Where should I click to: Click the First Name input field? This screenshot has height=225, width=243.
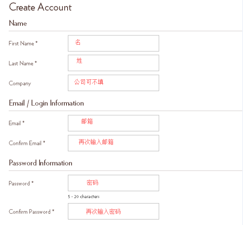[x=113, y=43]
